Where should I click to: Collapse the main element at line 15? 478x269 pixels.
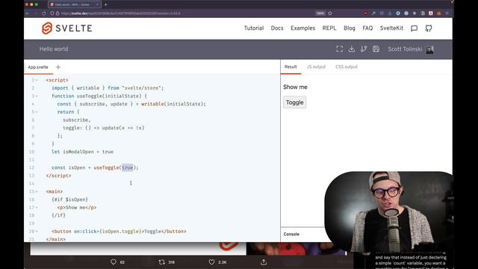(37, 191)
